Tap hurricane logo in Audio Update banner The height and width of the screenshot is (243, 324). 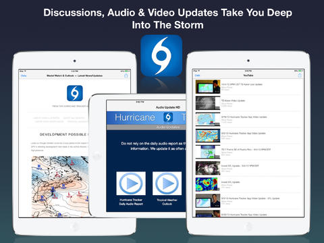(x=168, y=117)
